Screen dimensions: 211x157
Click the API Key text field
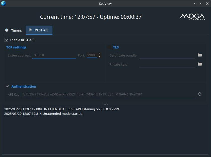click(x=108, y=94)
